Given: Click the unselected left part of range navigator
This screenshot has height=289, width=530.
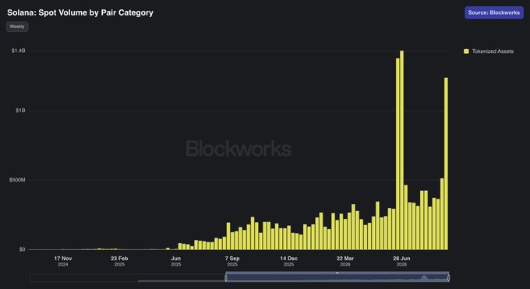Looking at the screenshot, I should point(128,278).
